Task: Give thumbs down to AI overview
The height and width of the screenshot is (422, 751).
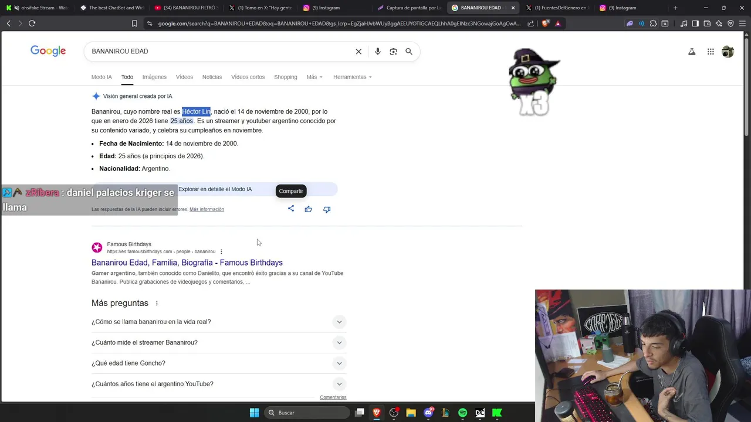Action: click(x=327, y=209)
